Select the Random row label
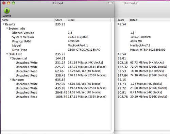This screenshot has height=134, width=170. tap(18, 80)
